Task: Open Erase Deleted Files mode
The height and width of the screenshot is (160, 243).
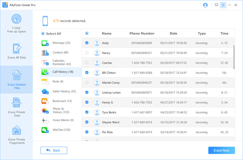Action: pyautogui.click(x=16, y=80)
